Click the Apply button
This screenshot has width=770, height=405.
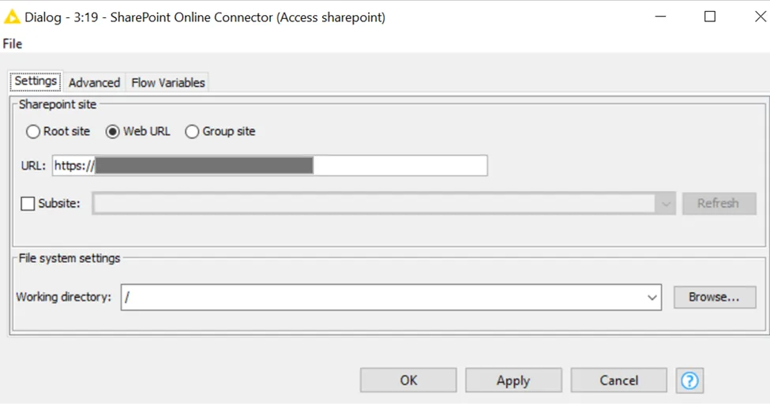pyautogui.click(x=513, y=381)
